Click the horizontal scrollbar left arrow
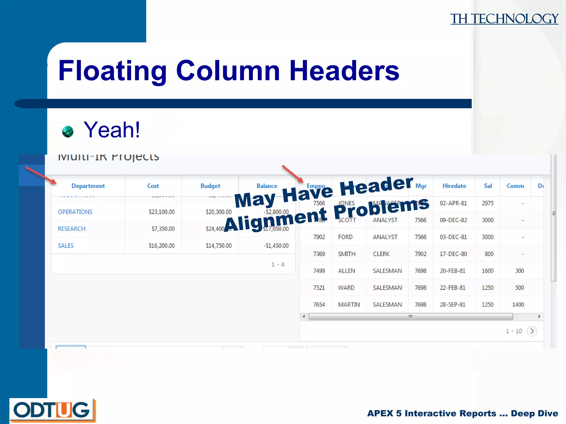Viewport: 566px width, 424px height. [x=304, y=317]
